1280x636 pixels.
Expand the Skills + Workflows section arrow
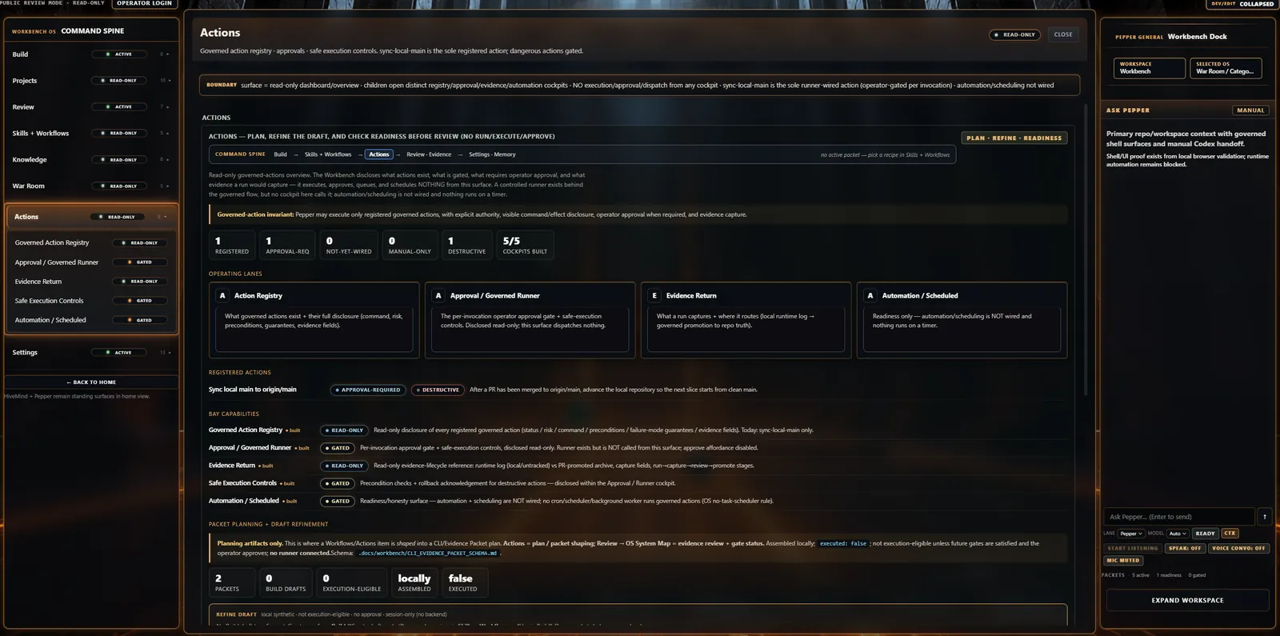coord(169,134)
